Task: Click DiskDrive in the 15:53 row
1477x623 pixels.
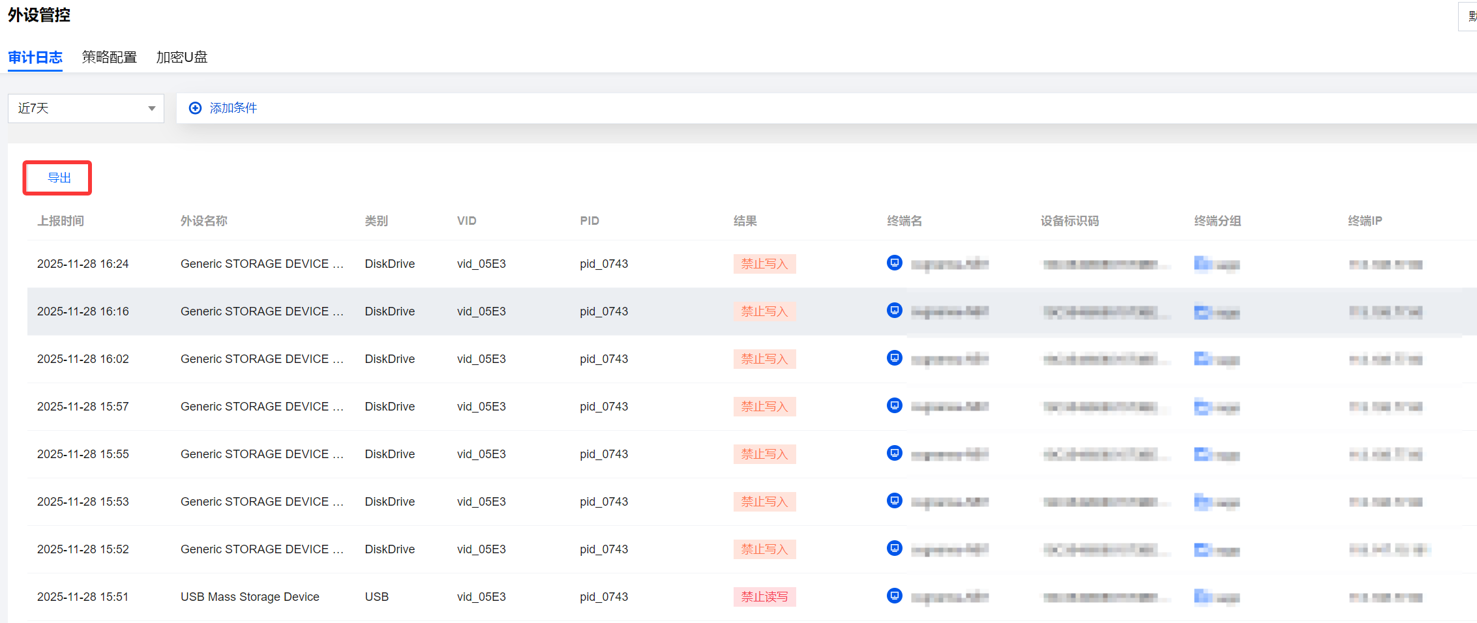Action: coord(390,502)
